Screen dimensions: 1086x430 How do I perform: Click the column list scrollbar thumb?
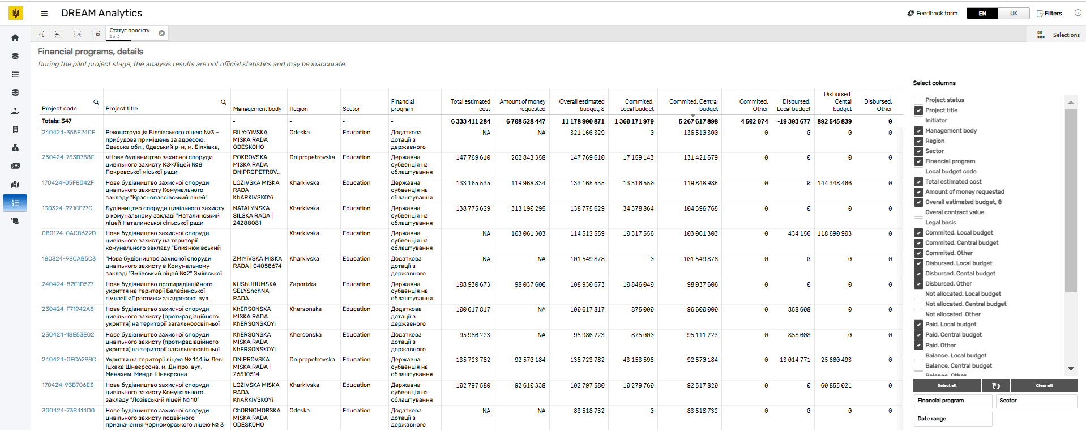pyautogui.click(x=1071, y=200)
